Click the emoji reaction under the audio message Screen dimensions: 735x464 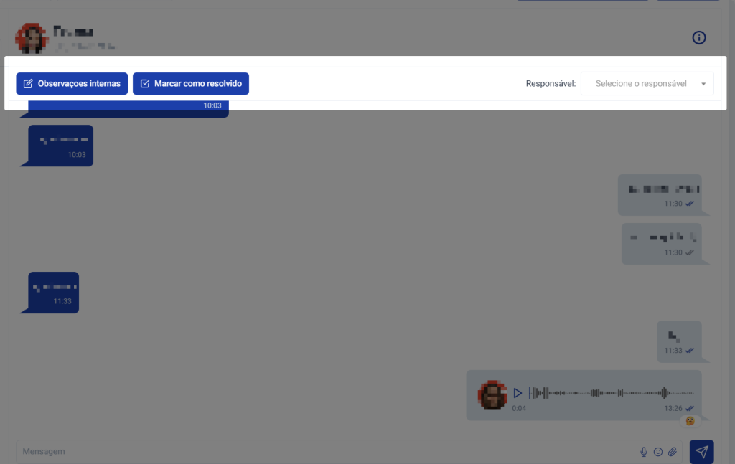coord(690,421)
